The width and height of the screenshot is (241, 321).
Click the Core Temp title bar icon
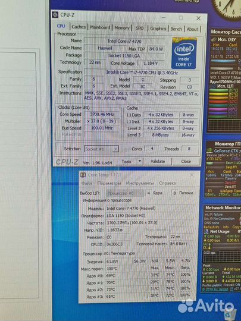coord(83,175)
